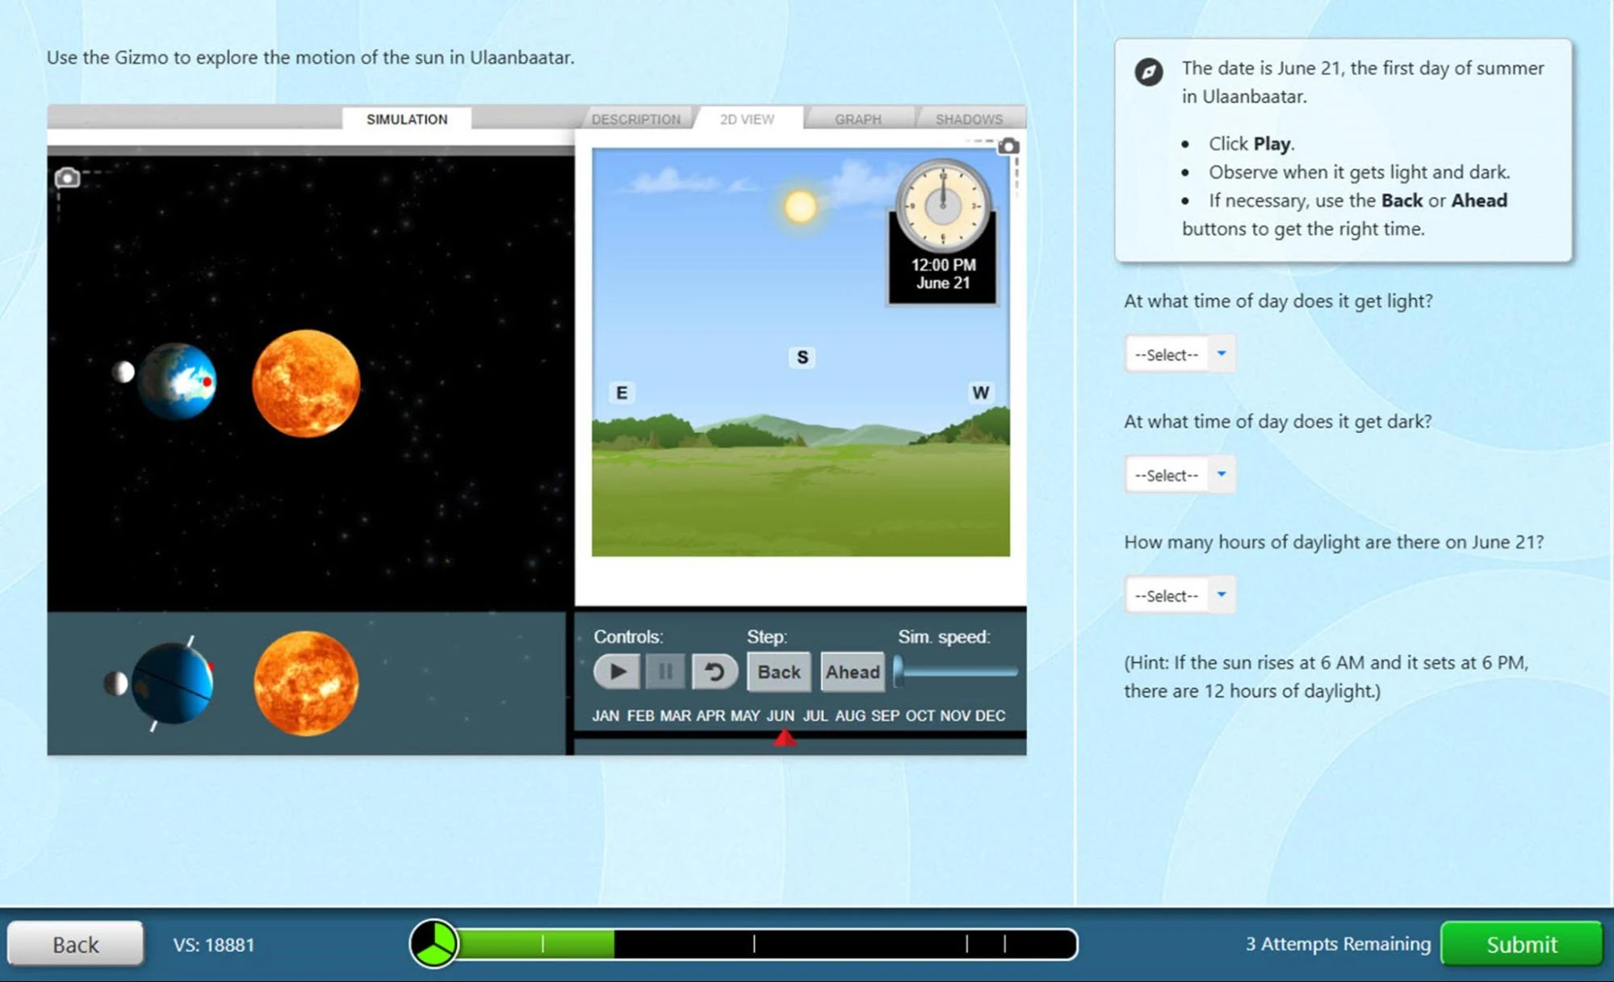1614x982 pixels.
Task: Click JAN on the month timeline
Action: pyautogui.click(x=606, y=716)
